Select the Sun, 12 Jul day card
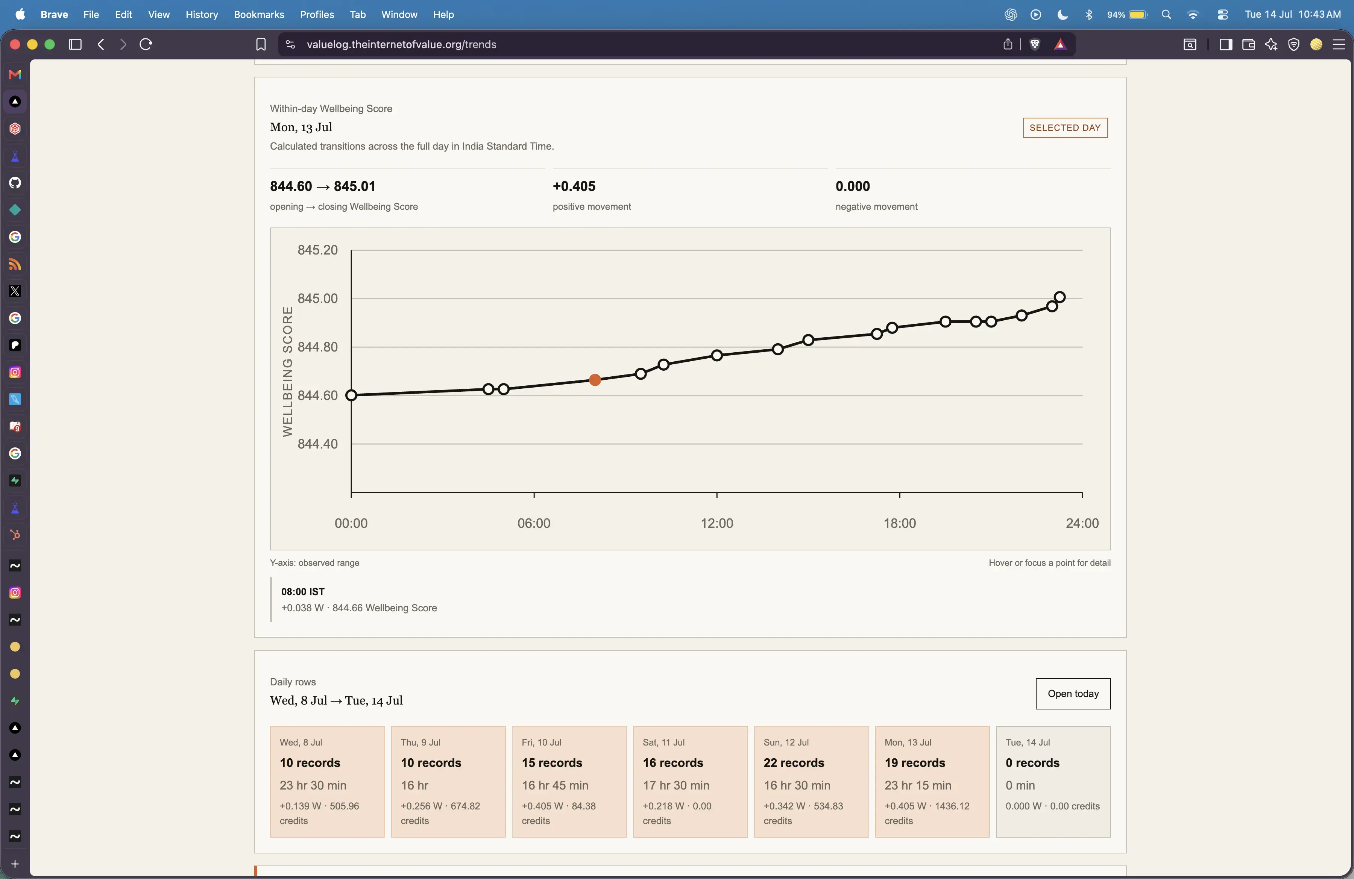 (811, 782)
